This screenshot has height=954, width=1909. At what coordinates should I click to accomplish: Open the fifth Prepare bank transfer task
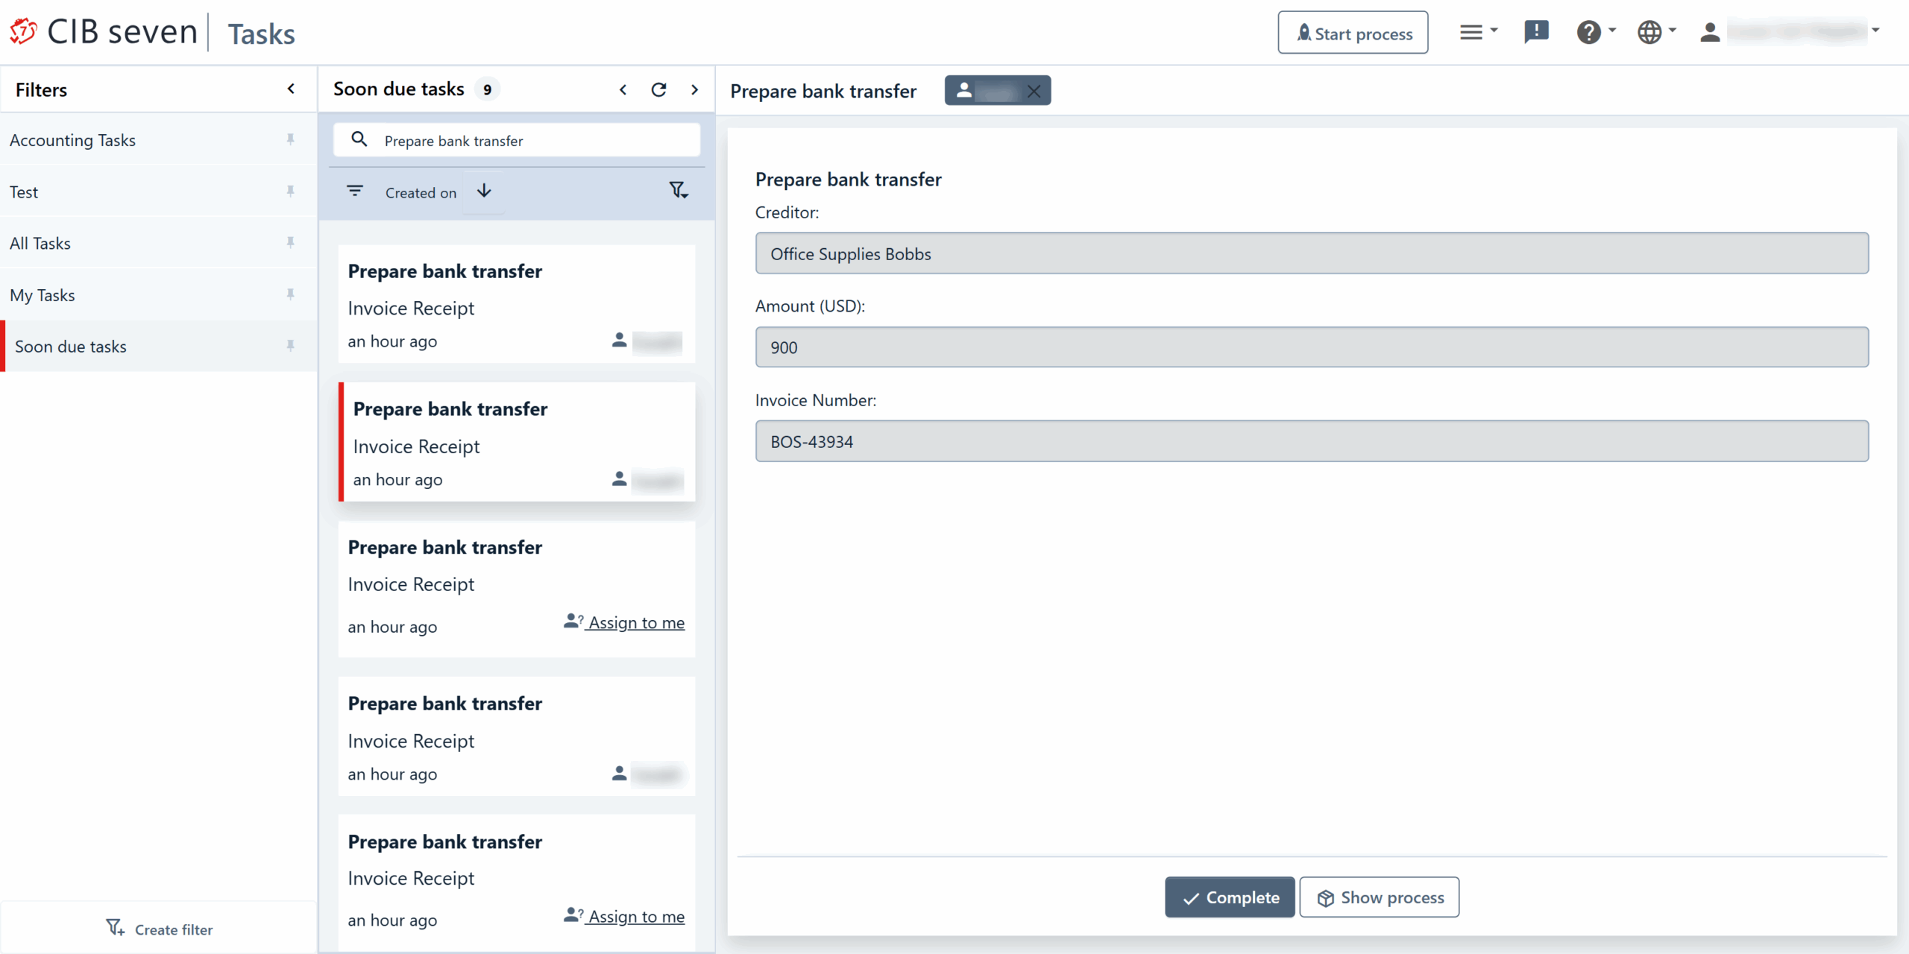pos(516,882)
